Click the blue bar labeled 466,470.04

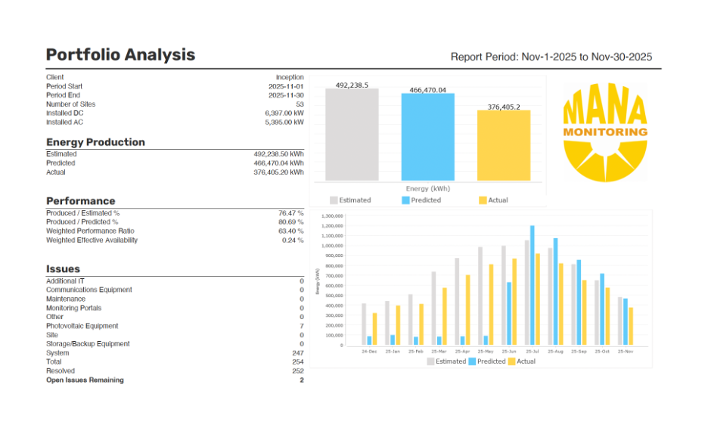tap(427, 138)
